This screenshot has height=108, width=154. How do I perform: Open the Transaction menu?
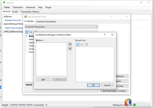pyautogui.click(x=18, y=7)
